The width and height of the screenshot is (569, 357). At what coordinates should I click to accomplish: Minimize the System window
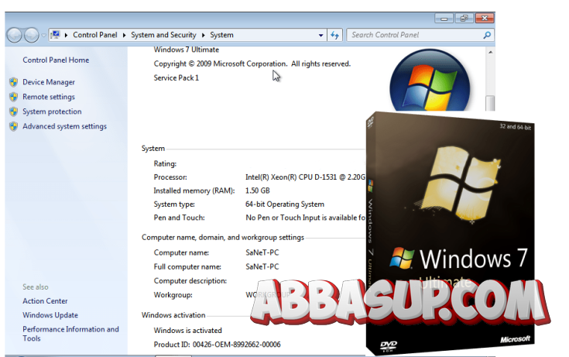[x=444, y=18]
